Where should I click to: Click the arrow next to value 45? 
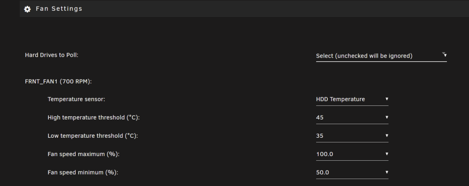[387, 117]
